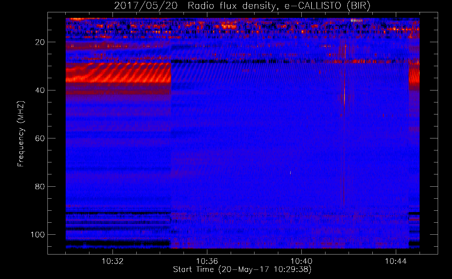
Task: Click the plot title "2017/05/20 Radio flux density, e-CALLISTO (BIR)"
Action: click(242, 6)
